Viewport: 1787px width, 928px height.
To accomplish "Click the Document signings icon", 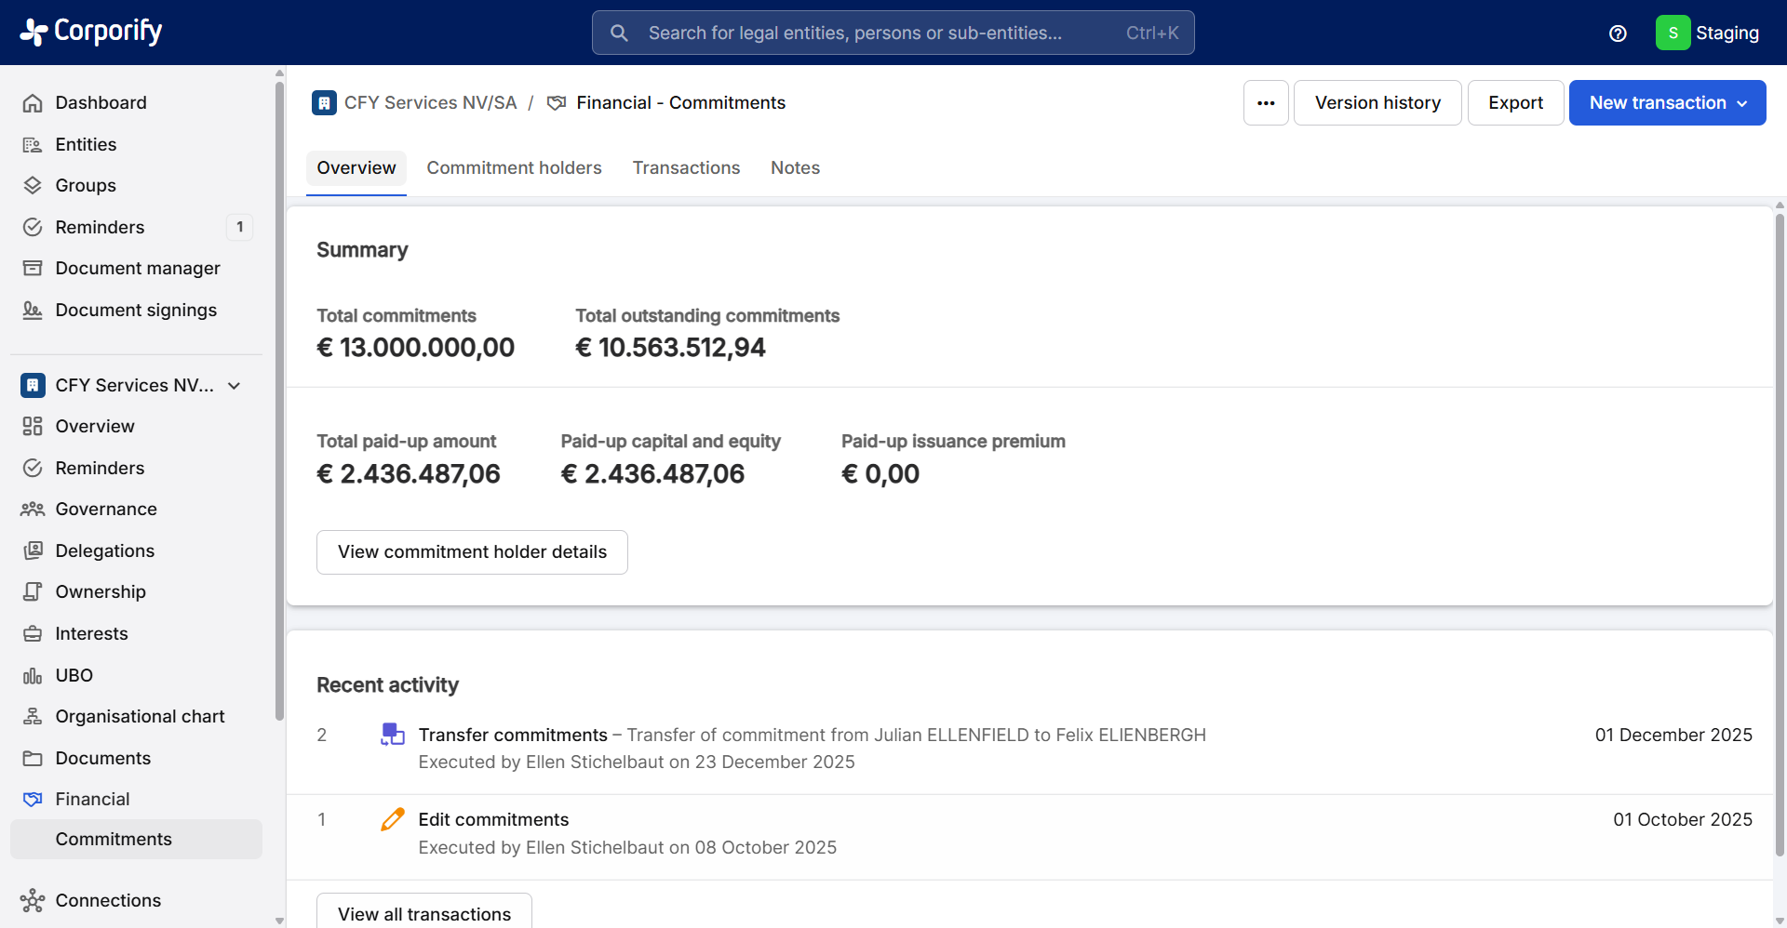I will click(x=33, y=311).
